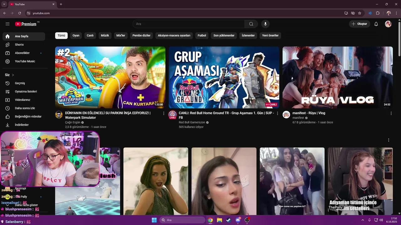This screenshot has width=401, height=225.
Task: Expand the Siz section chevron
Action: [13, 75]
